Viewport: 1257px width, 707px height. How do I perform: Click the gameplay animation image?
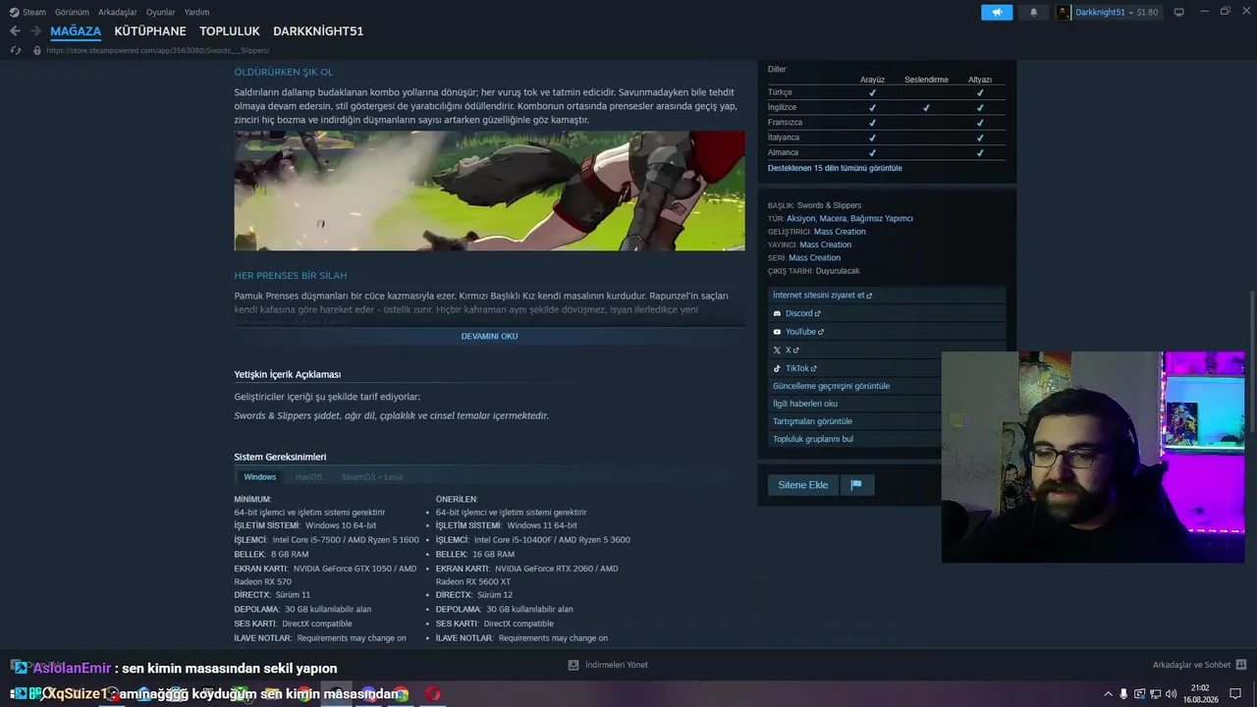tap(489, 190)
